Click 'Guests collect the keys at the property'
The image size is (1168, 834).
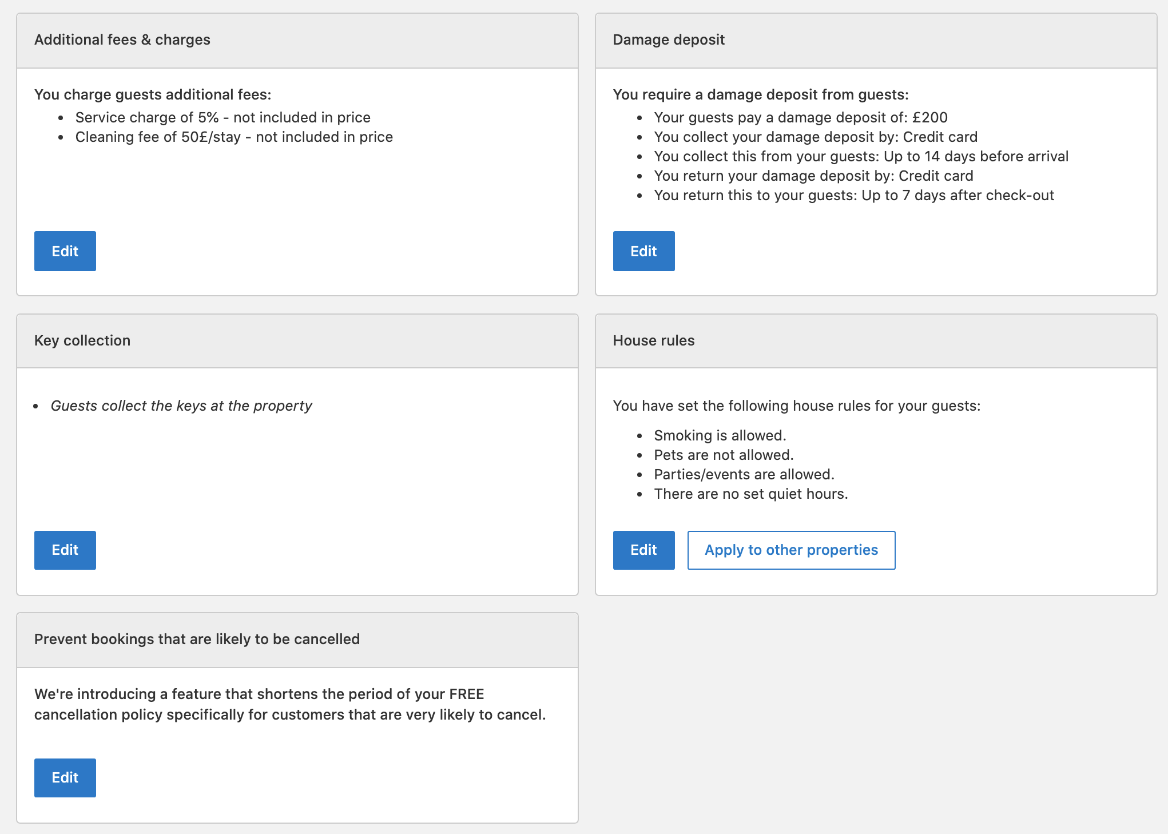(x=181, y=406)
